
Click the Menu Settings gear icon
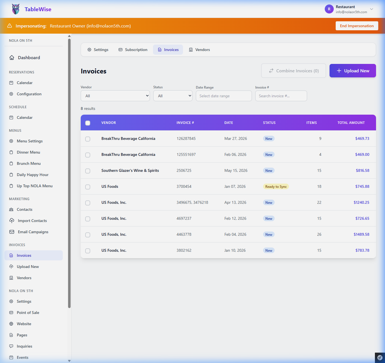coord(11,141)
